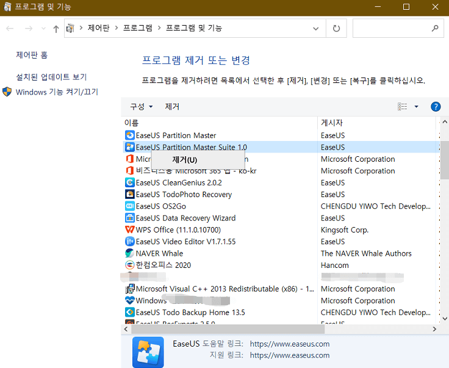Click the Office icon beside 비즈니스용 Microsoft 365
449x368 pixels.
pos(130,171)
